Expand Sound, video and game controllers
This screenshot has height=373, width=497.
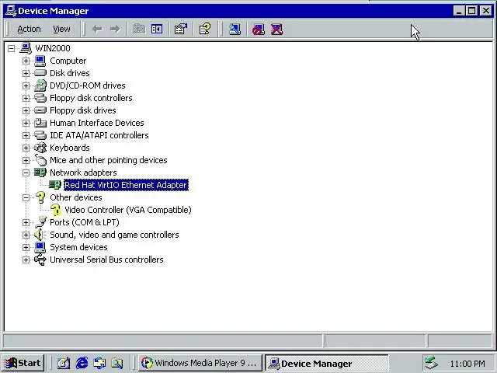tap(26, 235)
